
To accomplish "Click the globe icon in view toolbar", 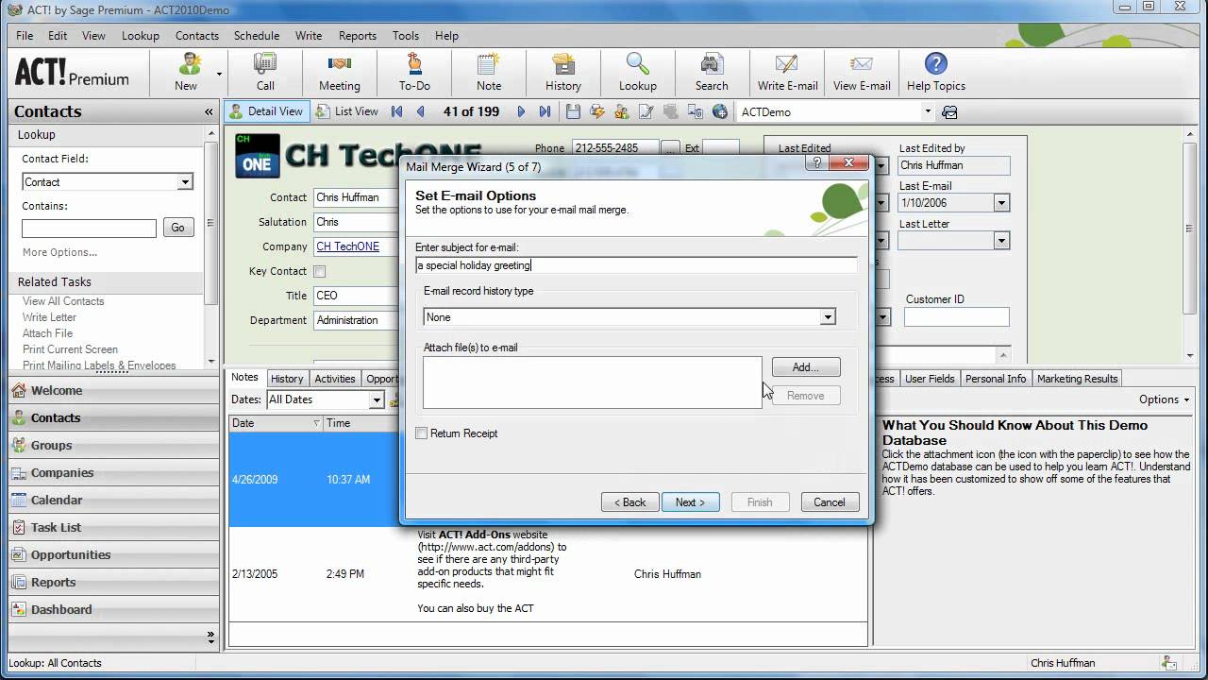I will pos(720,111).
